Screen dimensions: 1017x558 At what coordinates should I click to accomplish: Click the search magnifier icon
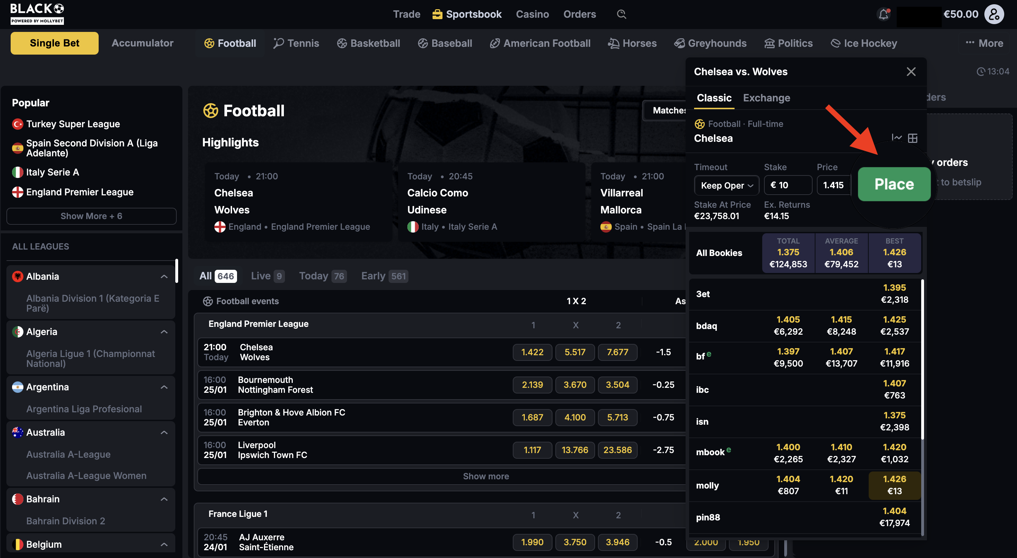coord(621,14)
